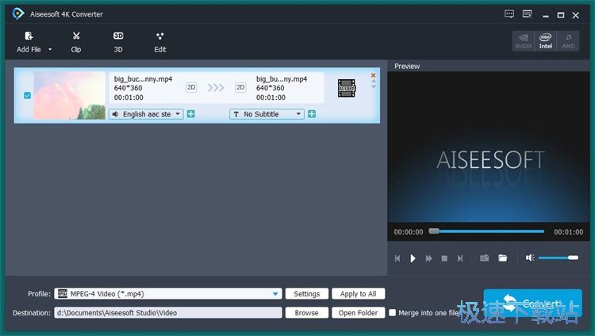Open the English aac audio track dropdown
The image size is (595, 336).
[146, 114]
